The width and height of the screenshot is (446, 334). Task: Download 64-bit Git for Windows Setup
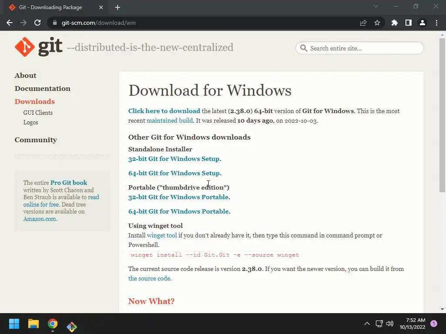pyautogui.click(x=174, y=173)
